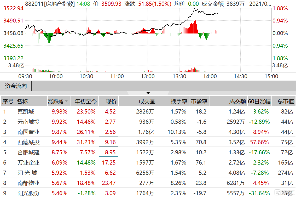Select stock 合肥城建 in the list
Image resolution: width=296 pixels, height=197 pixels.
(28, 152)
